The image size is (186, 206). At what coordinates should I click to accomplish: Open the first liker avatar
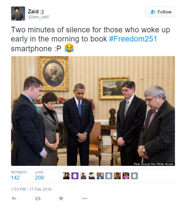(x=66, y=176)
